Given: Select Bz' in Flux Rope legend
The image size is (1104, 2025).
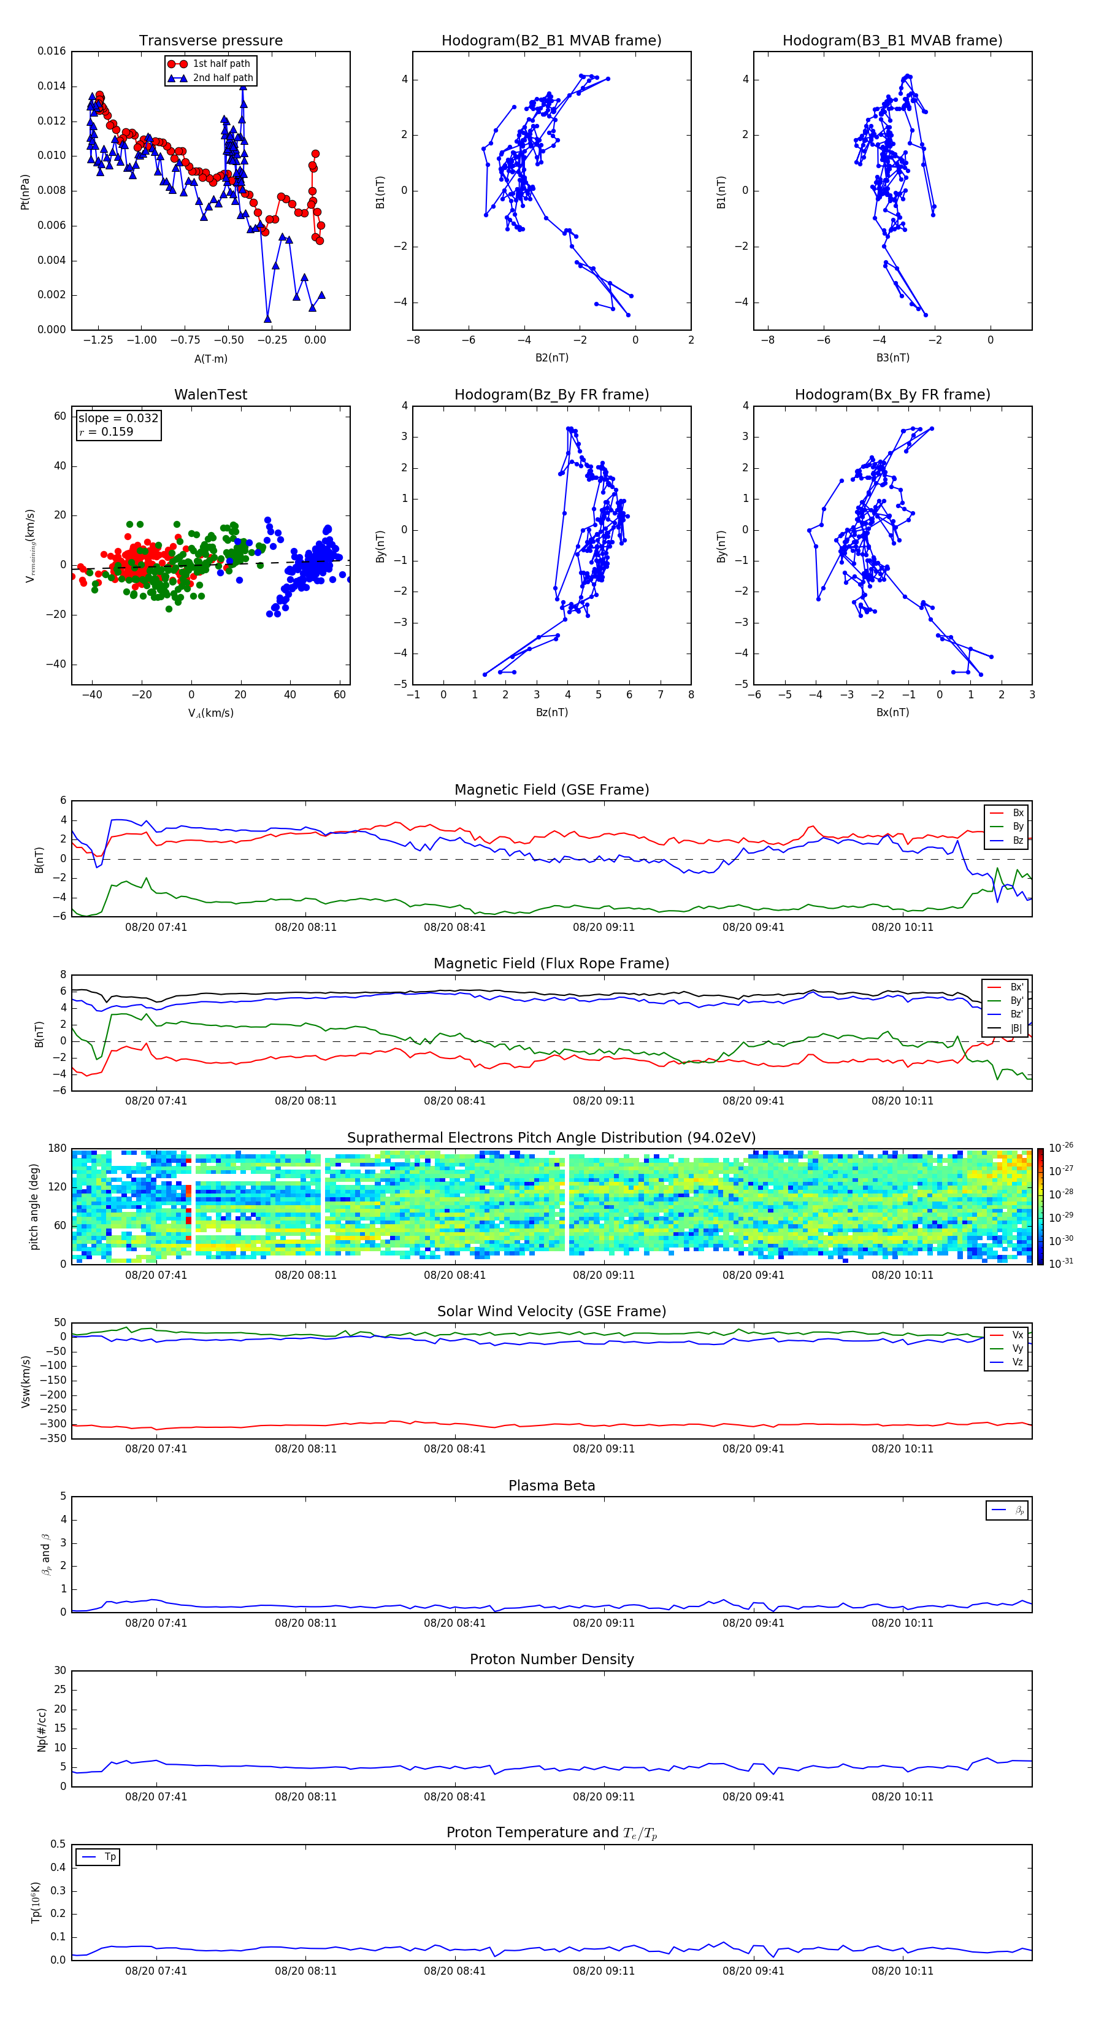Looking at the screenshot, I should (1006, 1014).
